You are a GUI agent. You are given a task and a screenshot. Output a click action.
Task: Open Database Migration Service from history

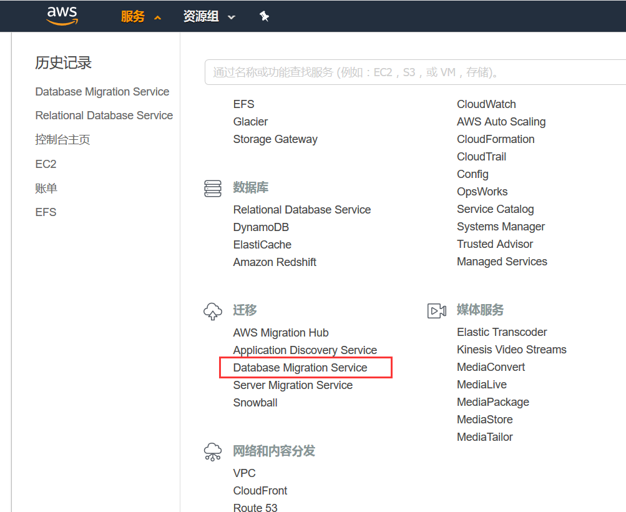click(x=102, y=92)
